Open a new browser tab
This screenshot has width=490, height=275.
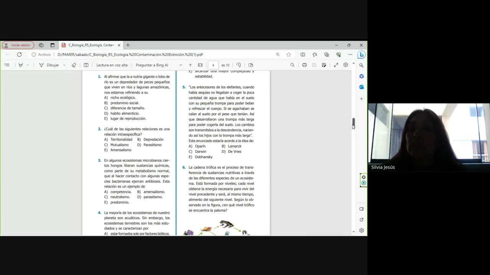128,45
